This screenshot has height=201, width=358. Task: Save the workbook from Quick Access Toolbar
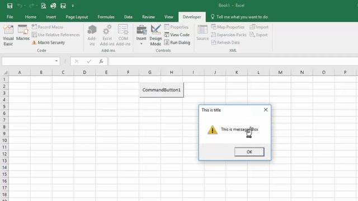[10, 6]
